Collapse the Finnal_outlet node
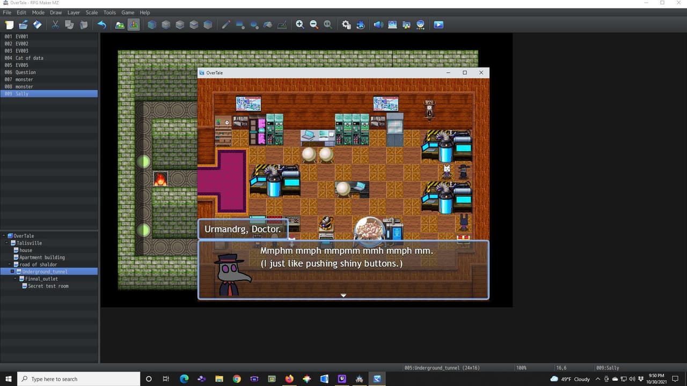 tap(15, 279)
